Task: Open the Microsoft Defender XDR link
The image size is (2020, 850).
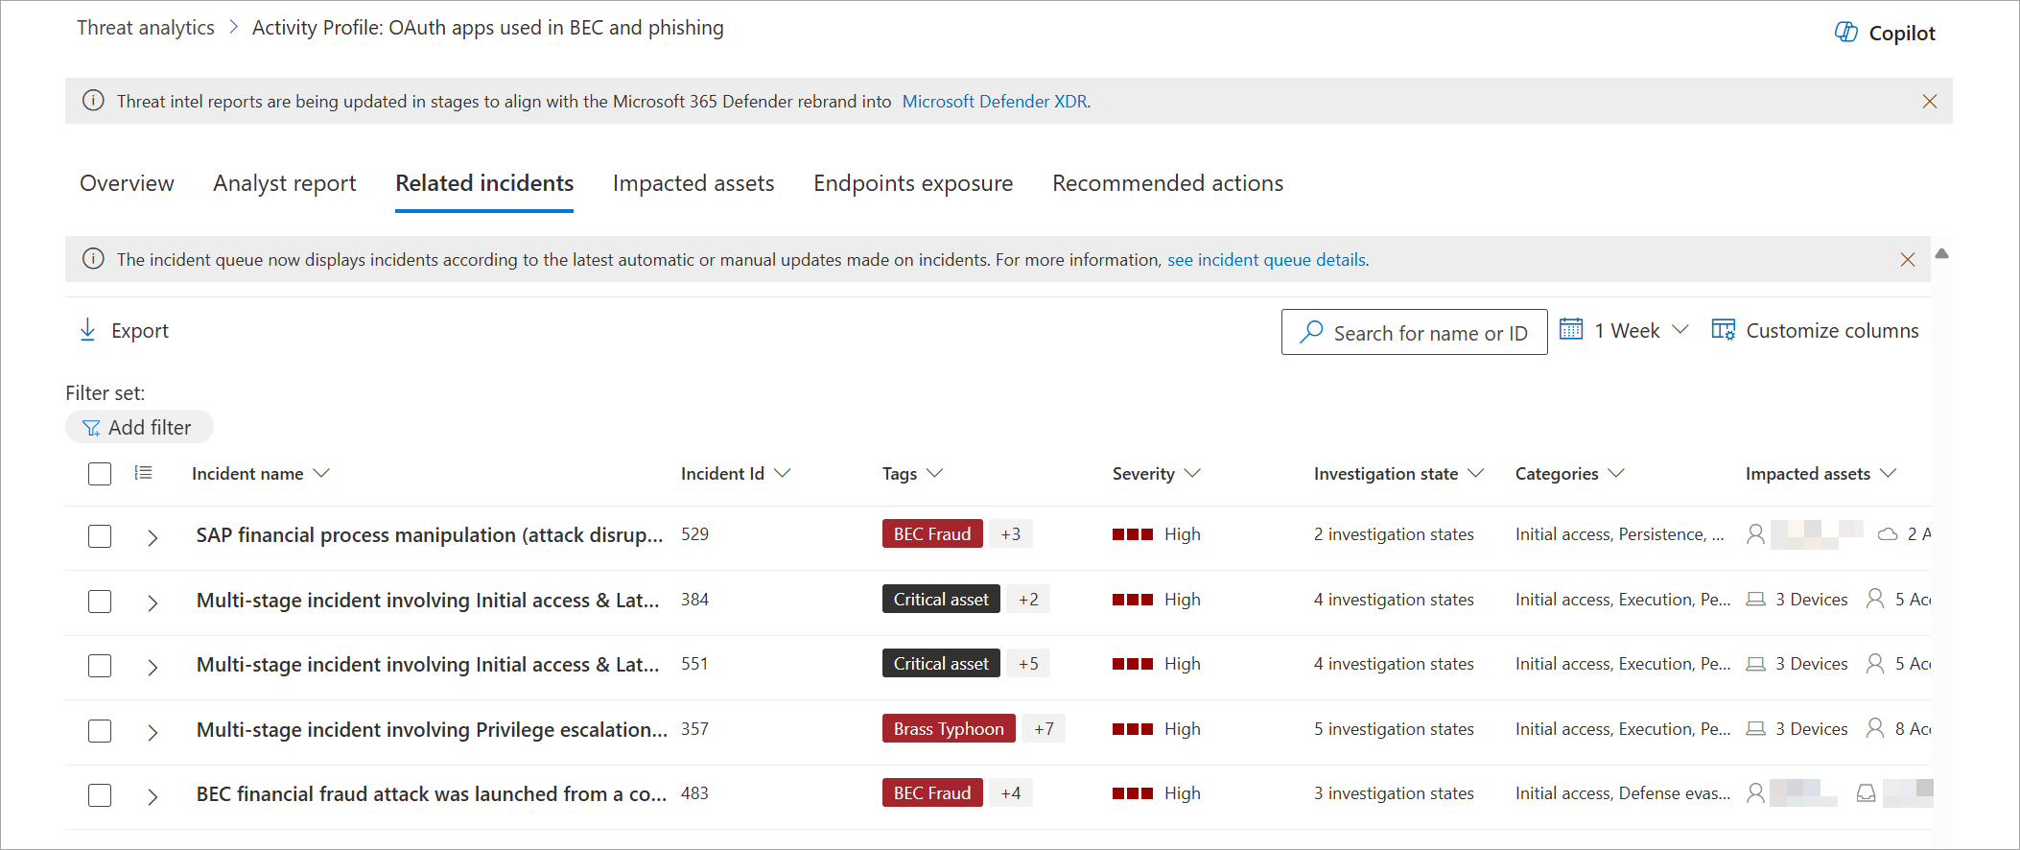Action: click(x=995, y=102)
